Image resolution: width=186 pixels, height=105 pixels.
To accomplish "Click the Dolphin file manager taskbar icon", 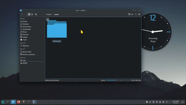I will 13,102.
